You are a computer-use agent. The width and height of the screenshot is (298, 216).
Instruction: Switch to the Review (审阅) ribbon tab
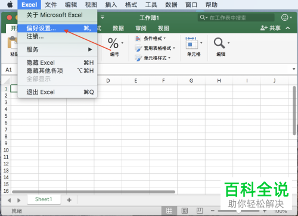click(141, 29)
